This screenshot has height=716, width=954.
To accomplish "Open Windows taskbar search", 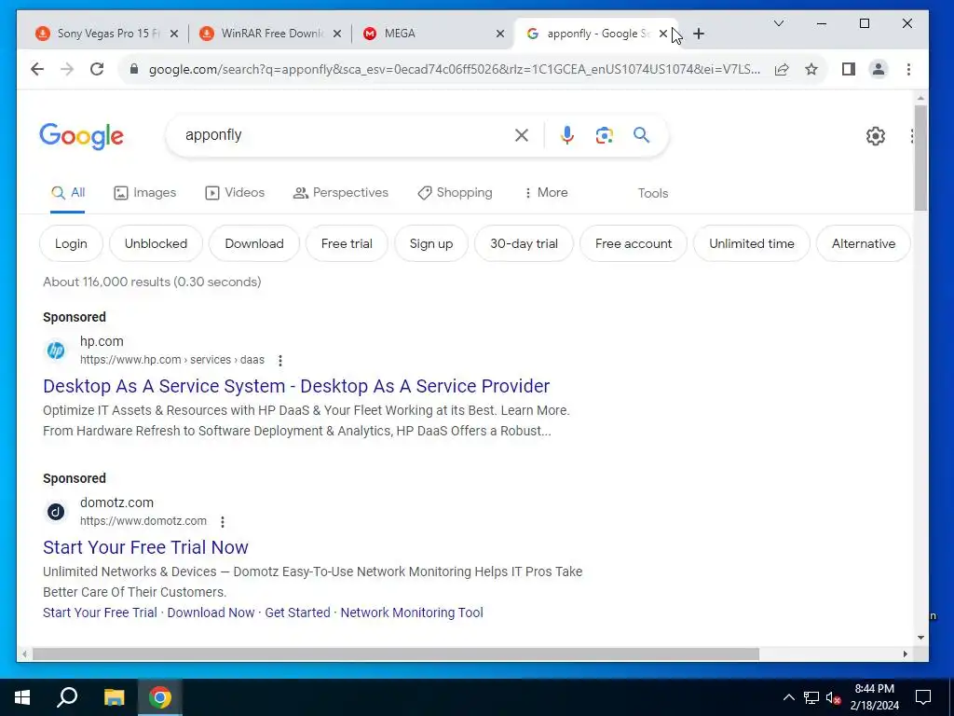I will (x=67, y=697).
